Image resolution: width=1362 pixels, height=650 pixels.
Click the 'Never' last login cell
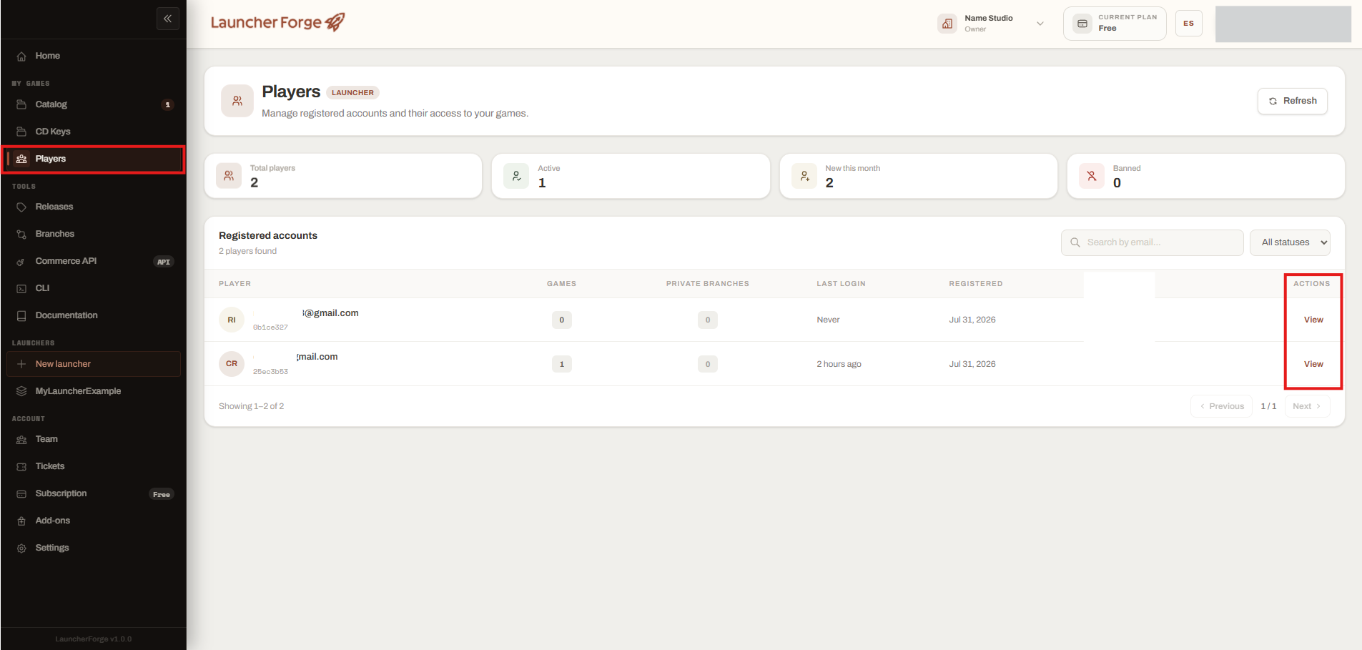[x=828, y=320]
